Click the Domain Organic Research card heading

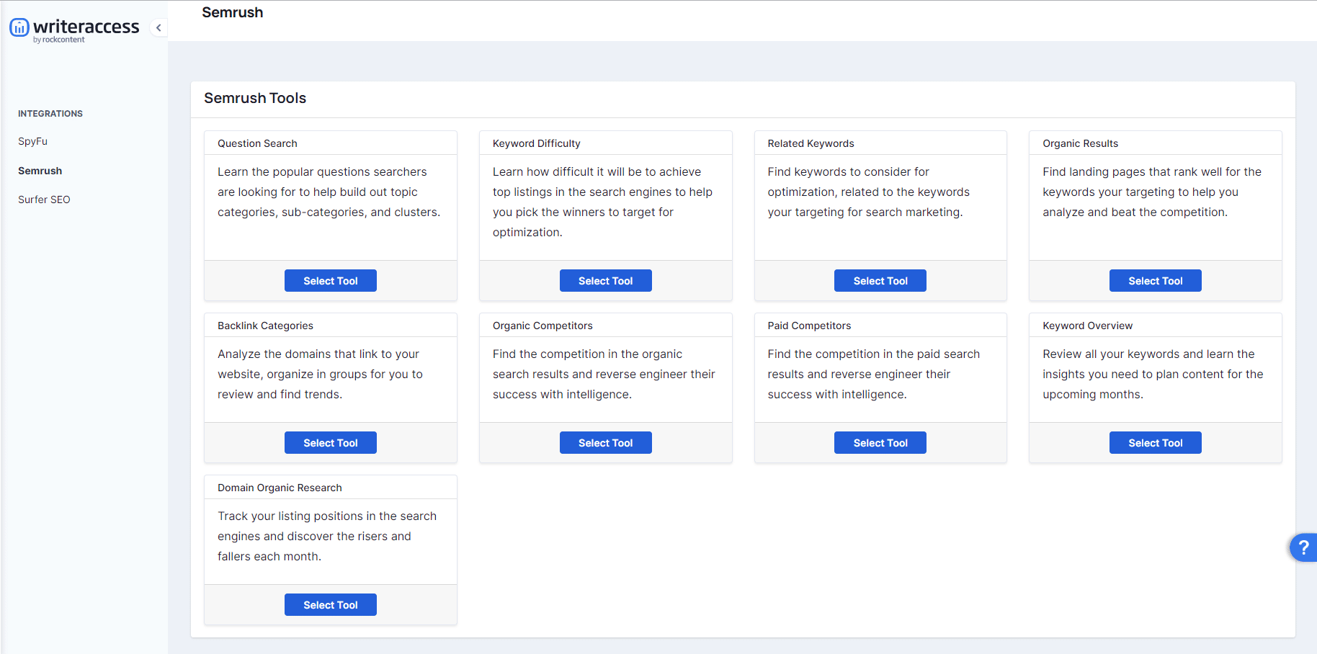click(280, 488)
